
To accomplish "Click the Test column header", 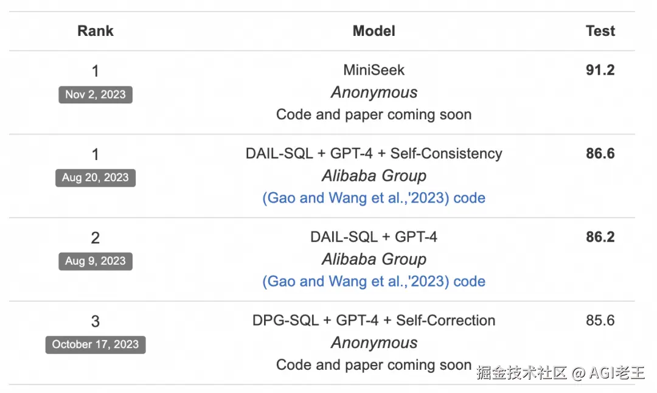I will [x=600, y=31].
